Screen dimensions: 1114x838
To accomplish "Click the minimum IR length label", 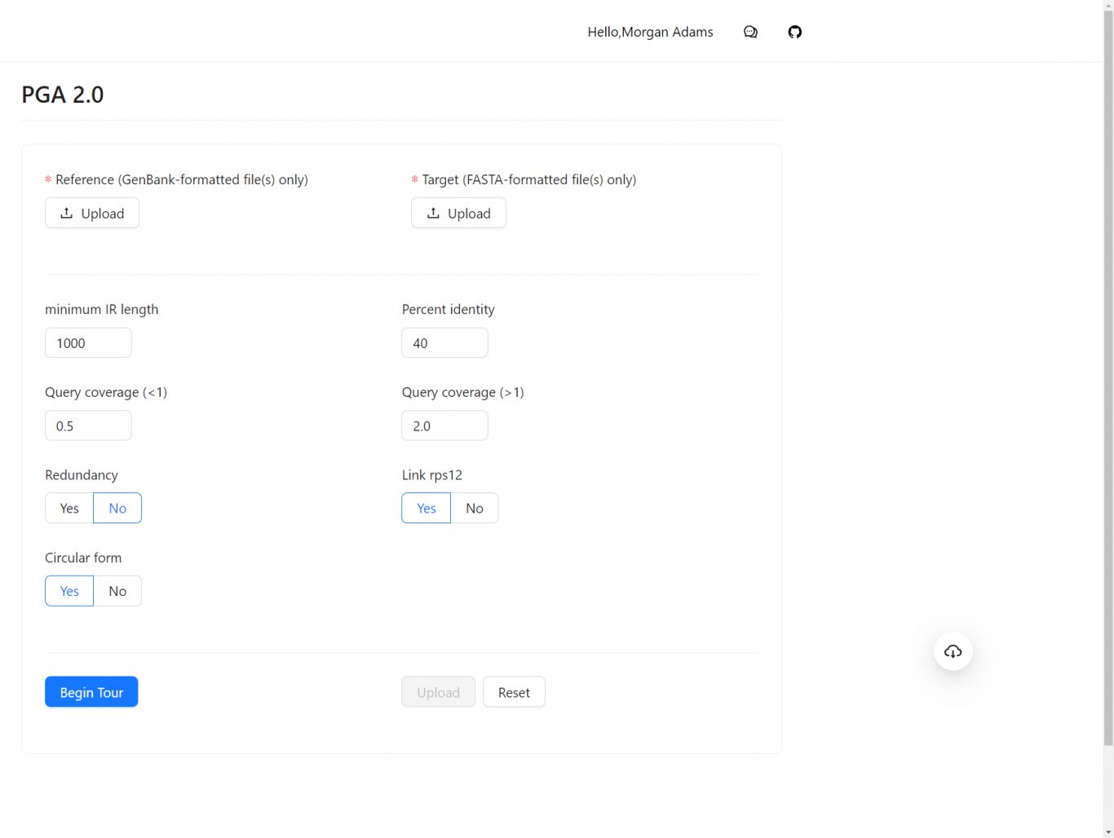I will pos(102,309).
